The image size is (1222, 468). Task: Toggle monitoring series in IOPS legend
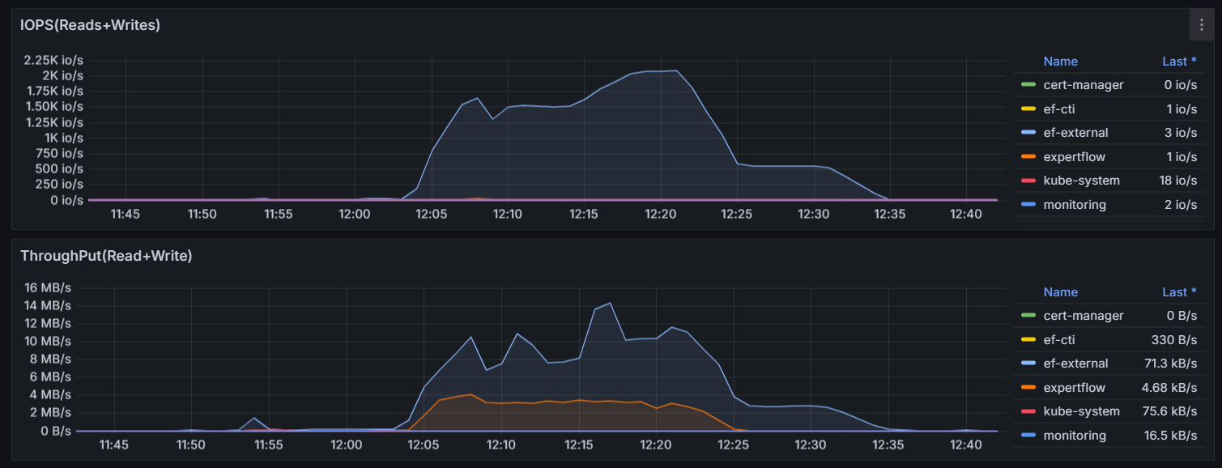[1074, 205]
